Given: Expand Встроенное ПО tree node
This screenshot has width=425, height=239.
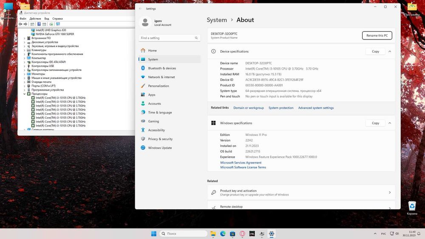Looking at the screenshot, I should [x=24, y=38].
